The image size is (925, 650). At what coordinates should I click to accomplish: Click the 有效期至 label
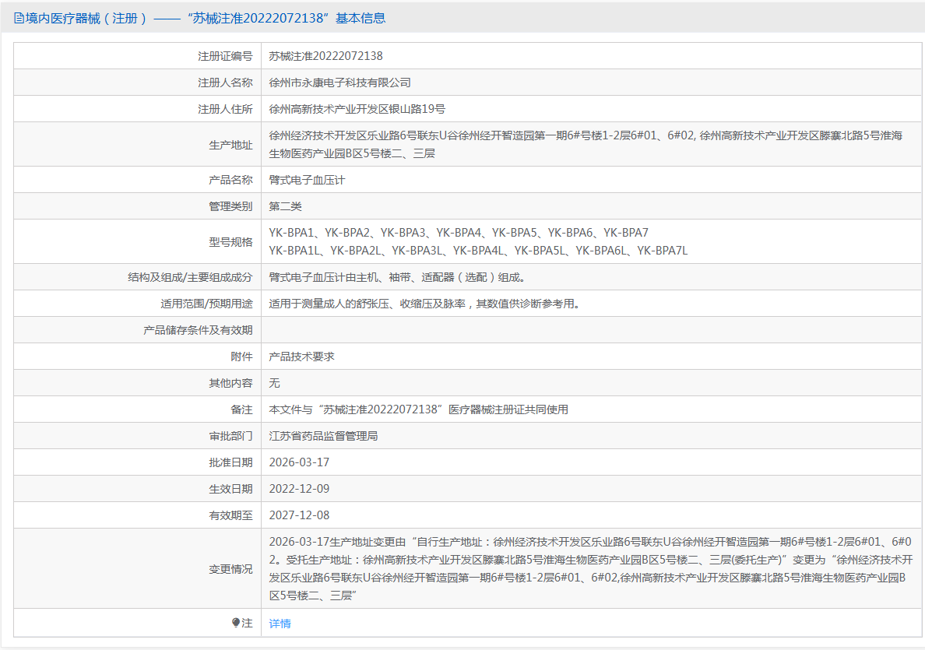230,515
